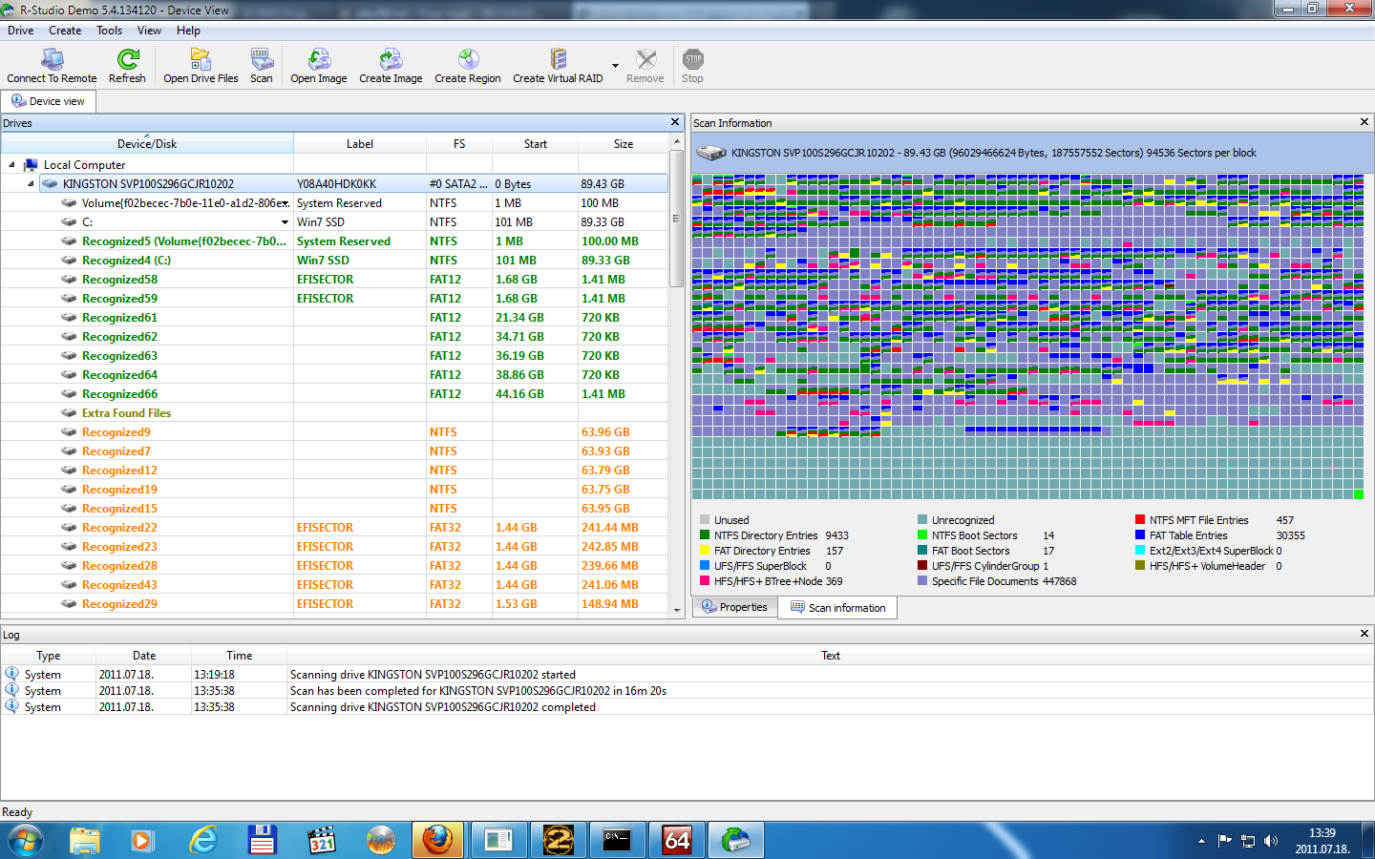Select the Scanning drive started log entry
This screenshot has height=859, width=1375.
687,675
